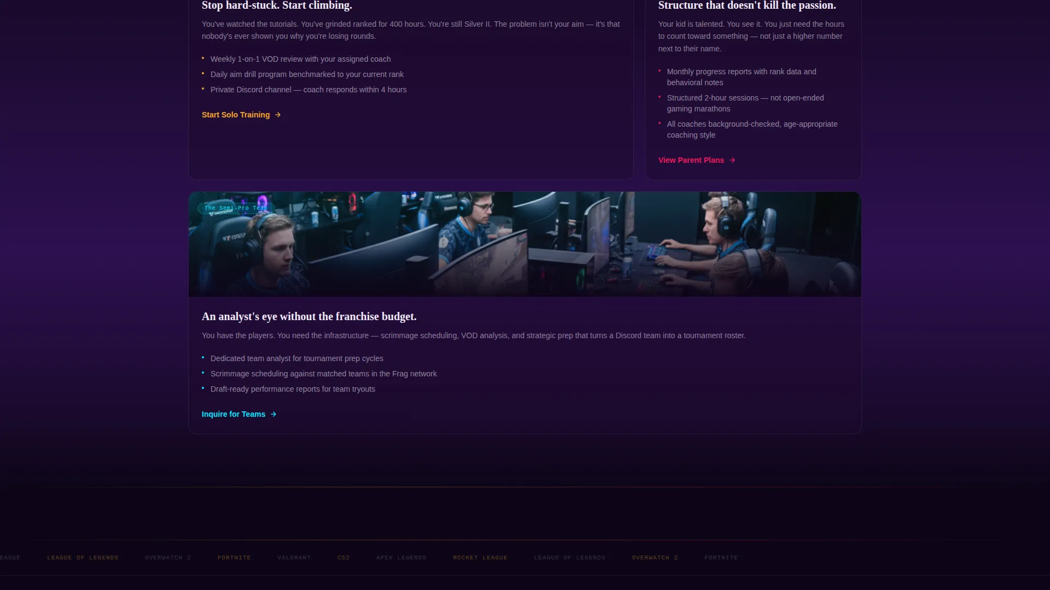The width and height of the screenshot is (1050, 590).
Task: Select heading 'An analyst's eye without the franchise budget.'
Action: pyautogui.click(x=309, y=316)
